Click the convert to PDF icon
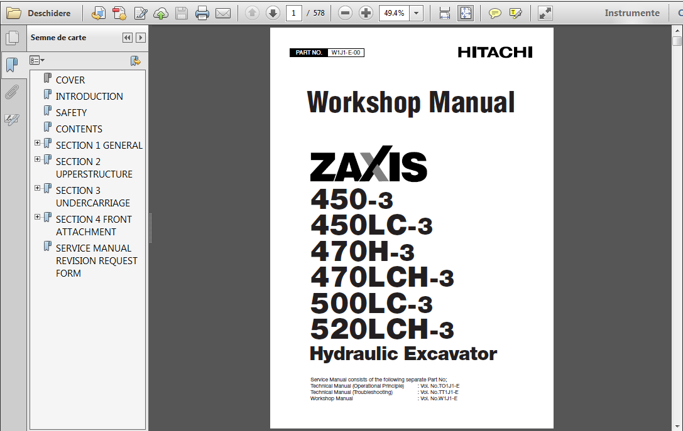 point(119,13)
